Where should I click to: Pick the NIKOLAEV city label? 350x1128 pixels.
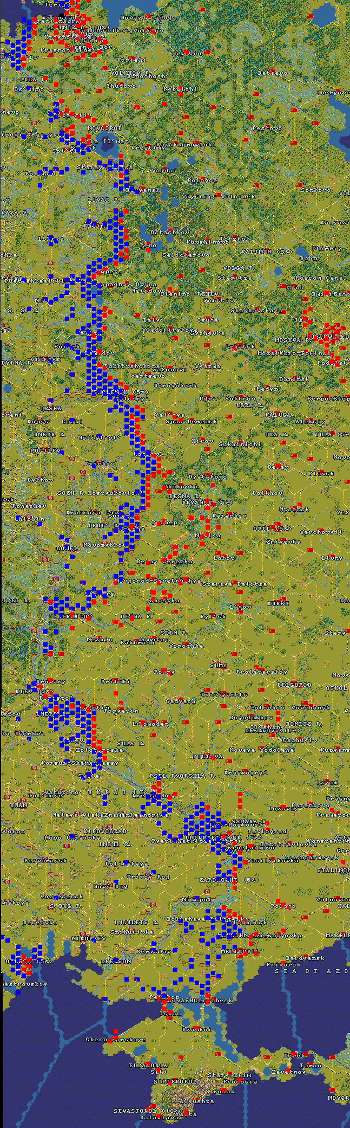(x=89, y=938)
